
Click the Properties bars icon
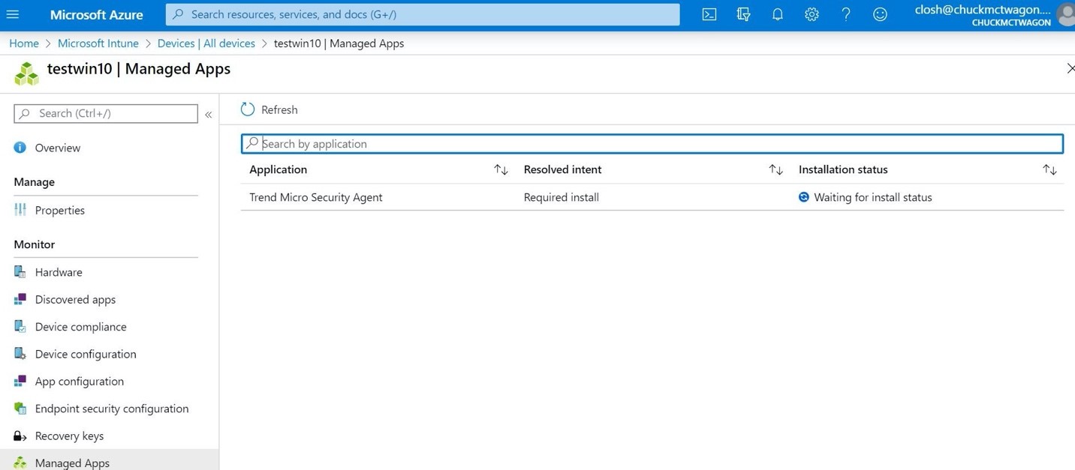click(x=20, y=210)
